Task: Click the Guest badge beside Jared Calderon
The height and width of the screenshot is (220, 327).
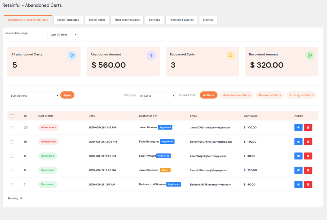Action: (x=165, y=170)
